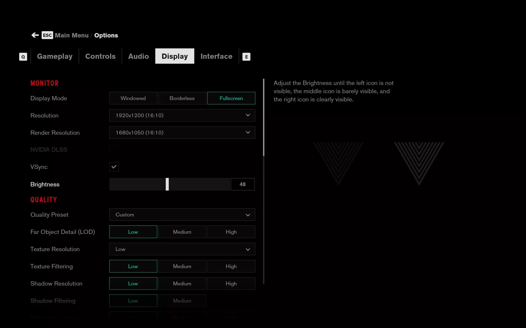Click the E next-tab key icon
The height and width of the screenshot is (328, 526).
point(246,57)
